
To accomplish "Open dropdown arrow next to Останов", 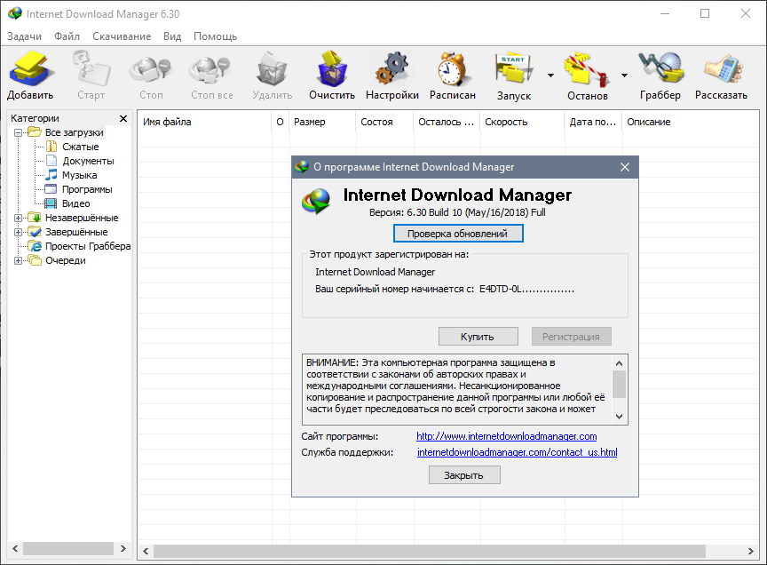I will [624, 76].
